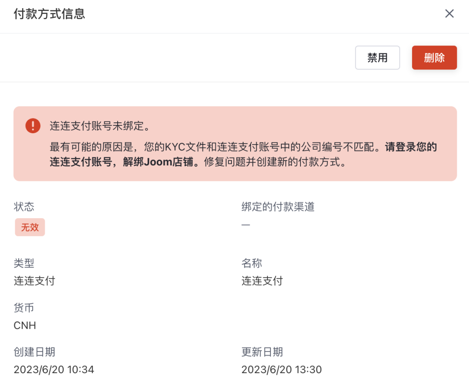Click the 货币 label

24,308
